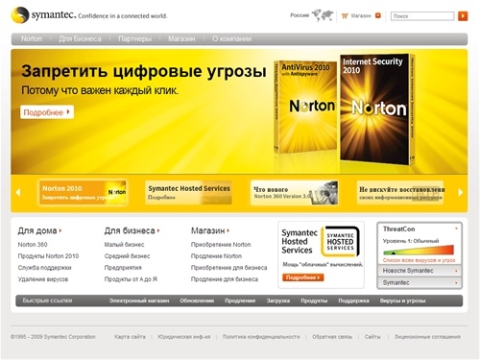The height and width of the screenshot is (360, 480).
Task: Open the О компании navigation menu
Action: click(x=231, y=38)
